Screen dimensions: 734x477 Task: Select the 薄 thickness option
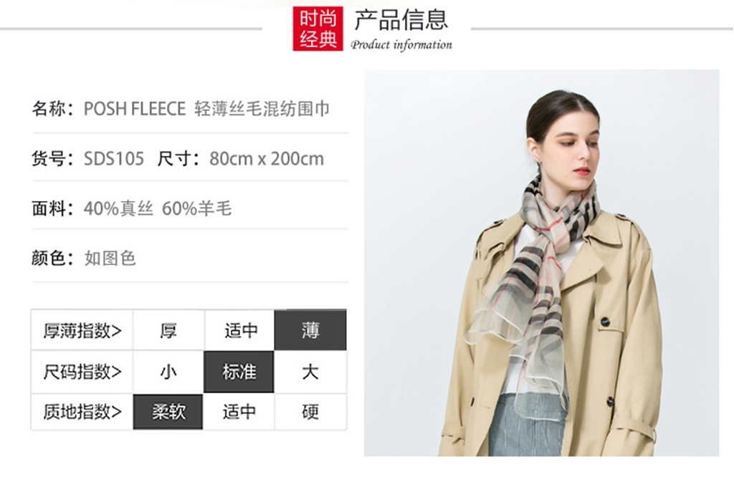310,330
